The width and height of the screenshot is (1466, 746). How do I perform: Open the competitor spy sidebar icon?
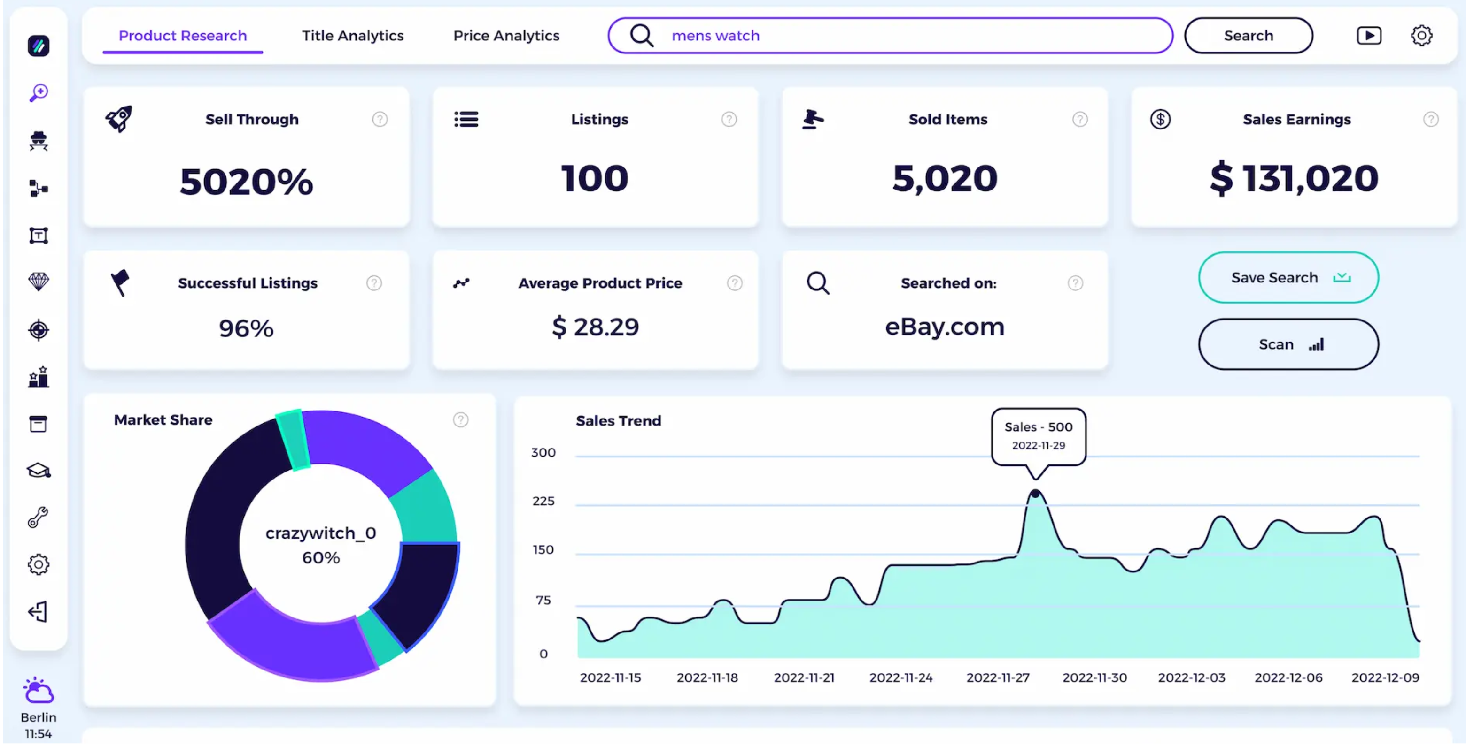(39, 140)
